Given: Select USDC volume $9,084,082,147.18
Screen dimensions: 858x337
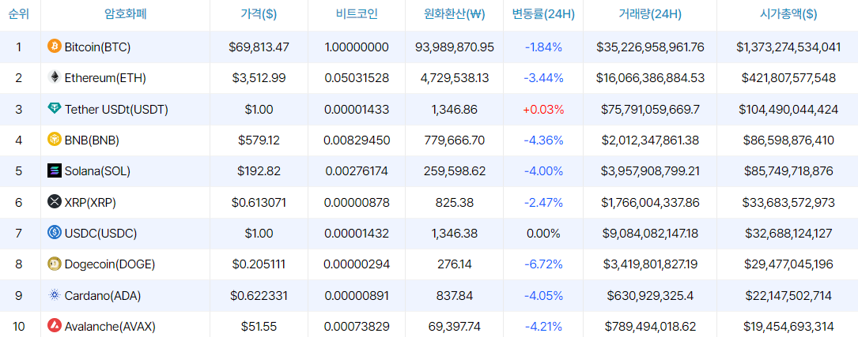Looking at the screenshot, I should point(650,234).
